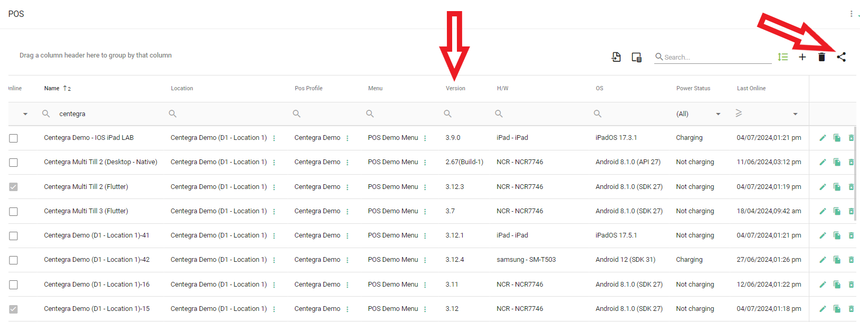
Task: Click the plus icon to add POS
Action: click(x=802, y=57)
